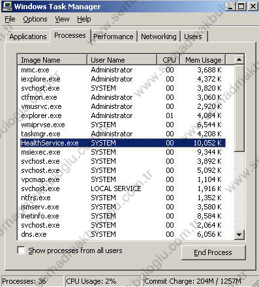
Task: Click the 6,544 K memory value
Action: [209, 125]
